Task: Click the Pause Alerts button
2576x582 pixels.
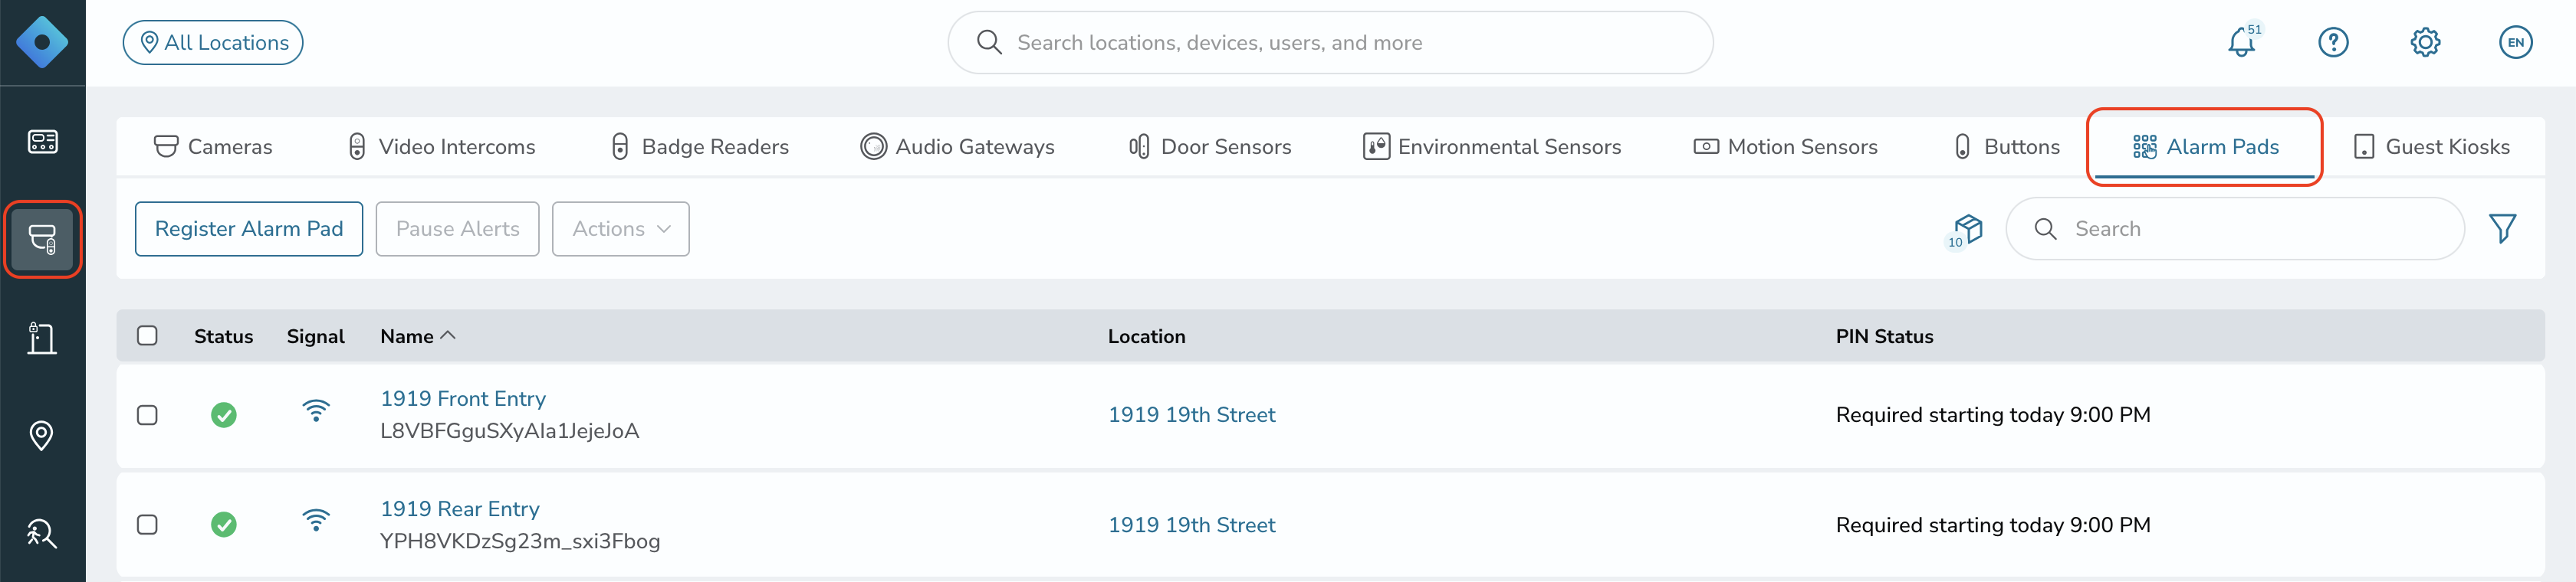Action: (x=458, y=229)
